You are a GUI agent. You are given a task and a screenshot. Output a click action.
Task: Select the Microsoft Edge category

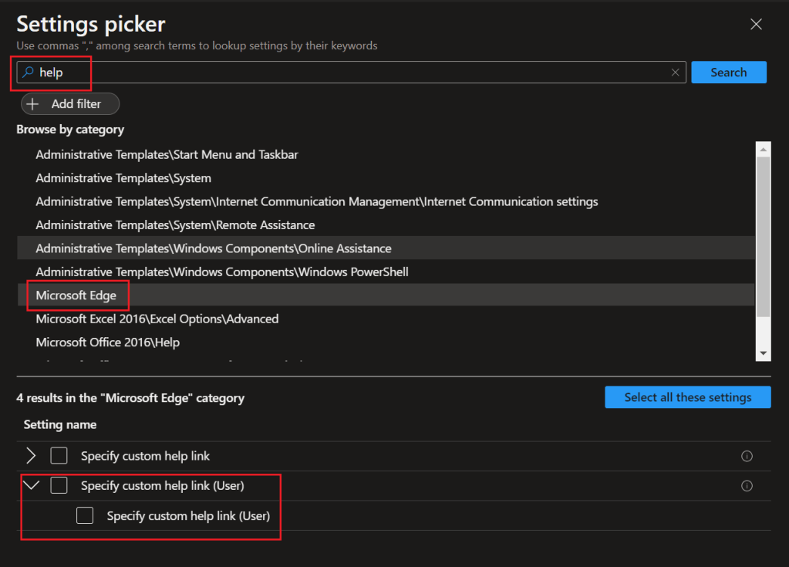76,295
